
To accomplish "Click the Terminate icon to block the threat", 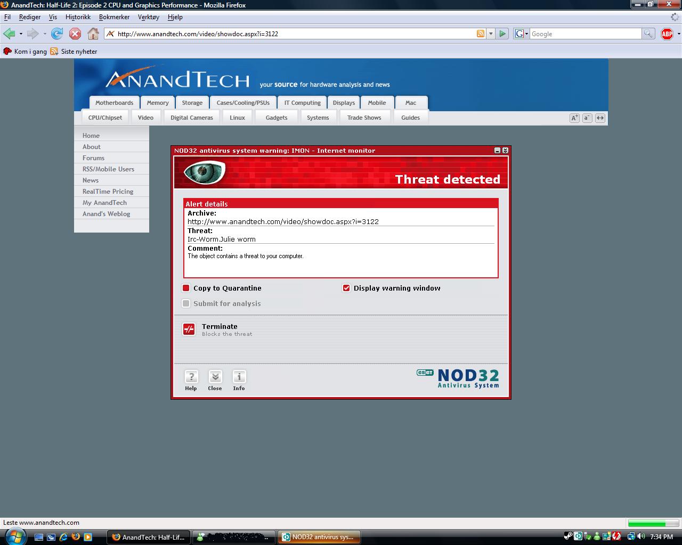I will (189, 329).
